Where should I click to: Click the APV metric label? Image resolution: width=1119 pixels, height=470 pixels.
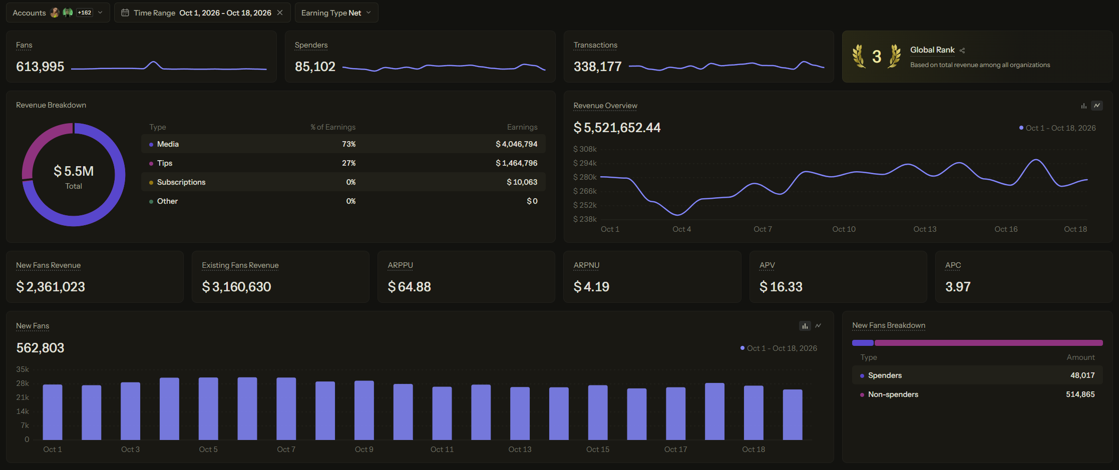(767, 265)
